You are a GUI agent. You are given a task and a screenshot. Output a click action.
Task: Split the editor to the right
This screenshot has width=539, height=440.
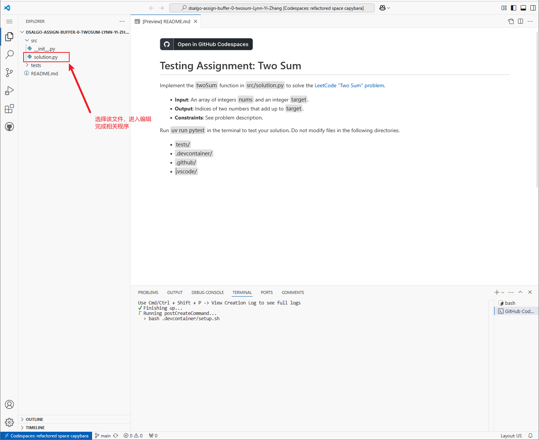click(520, 21)
